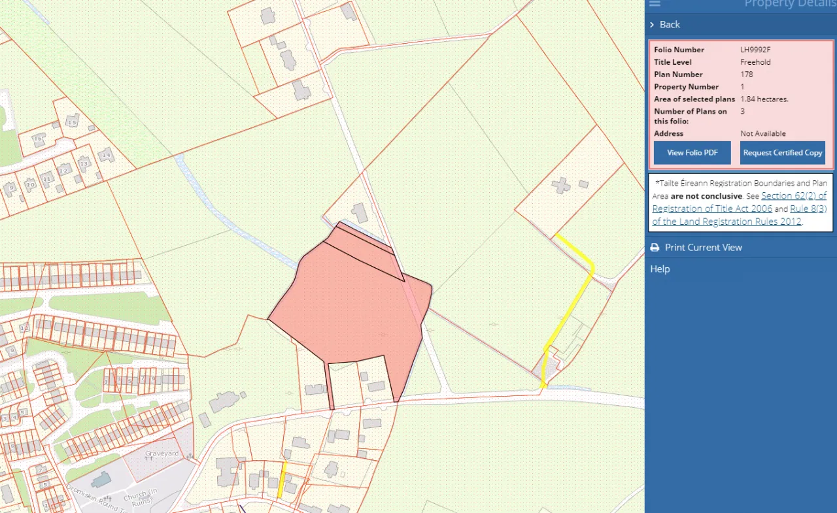This screenshot has height=513, width=837.
Task: Click house number 14 building
Action: point(106,155)
